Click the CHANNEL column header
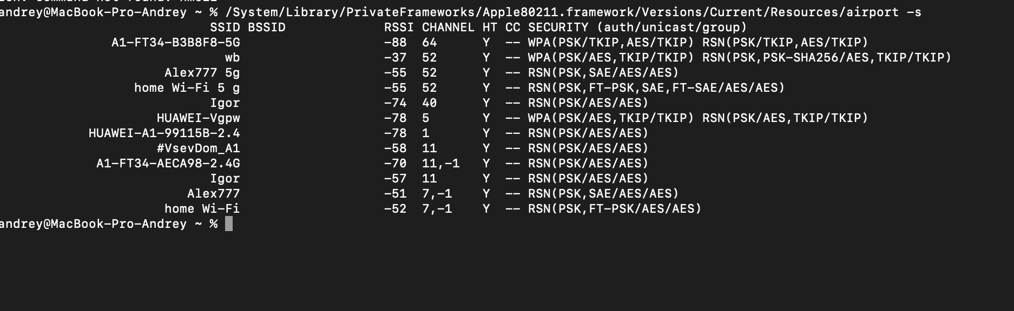1014x311 pixels. 449,28
